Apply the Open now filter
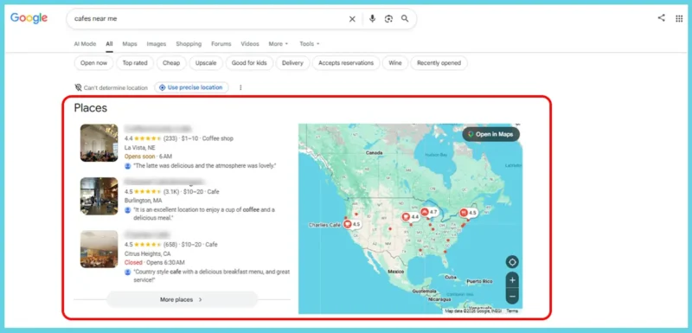This screenshot has height=333, width=692. (93, 63)
